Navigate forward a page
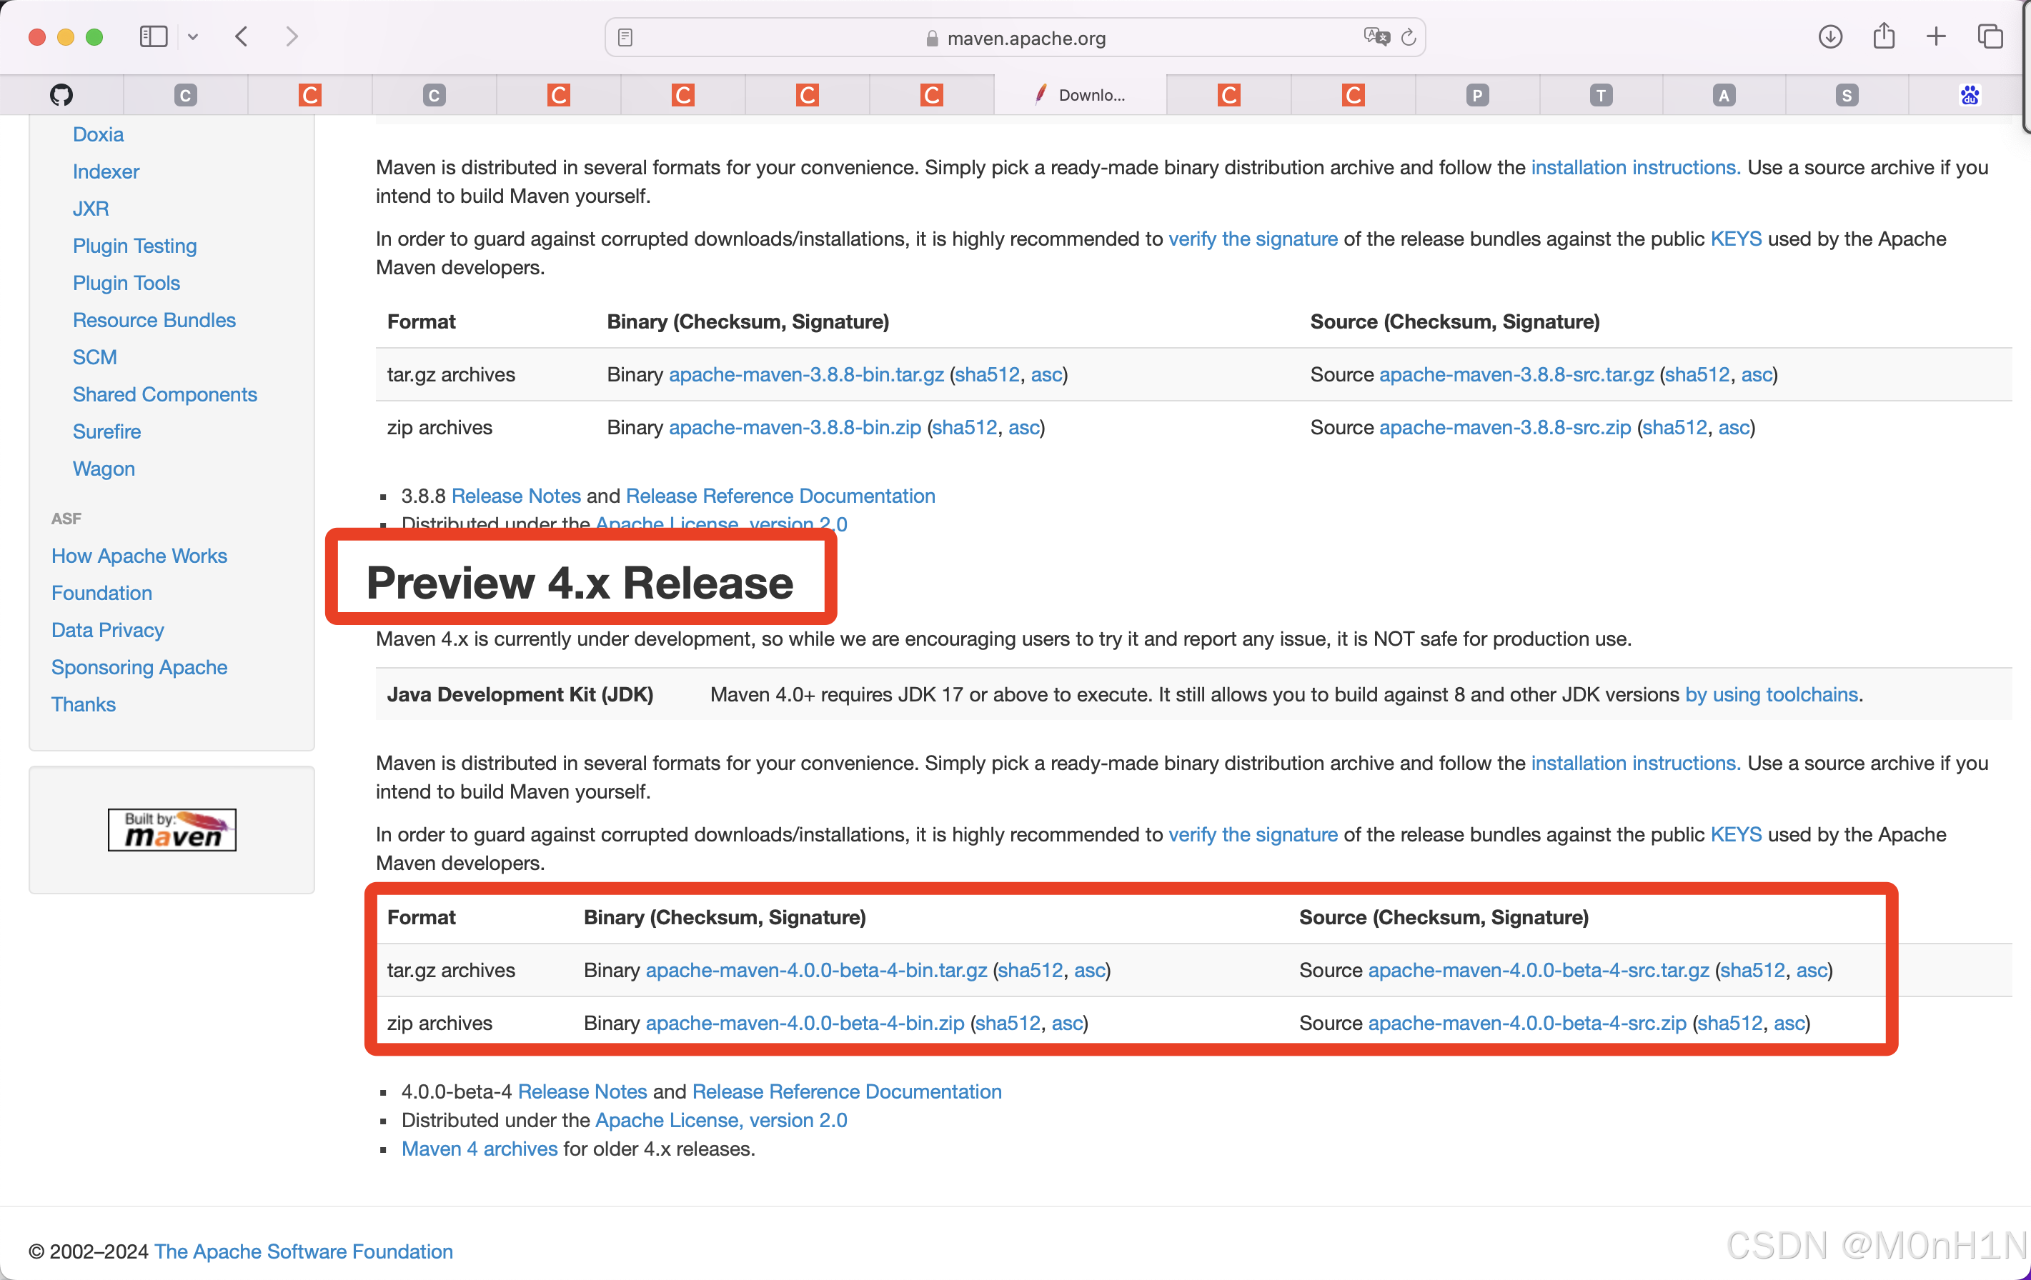Viewport: 2031px width, 1280px height. coord(292,36)
